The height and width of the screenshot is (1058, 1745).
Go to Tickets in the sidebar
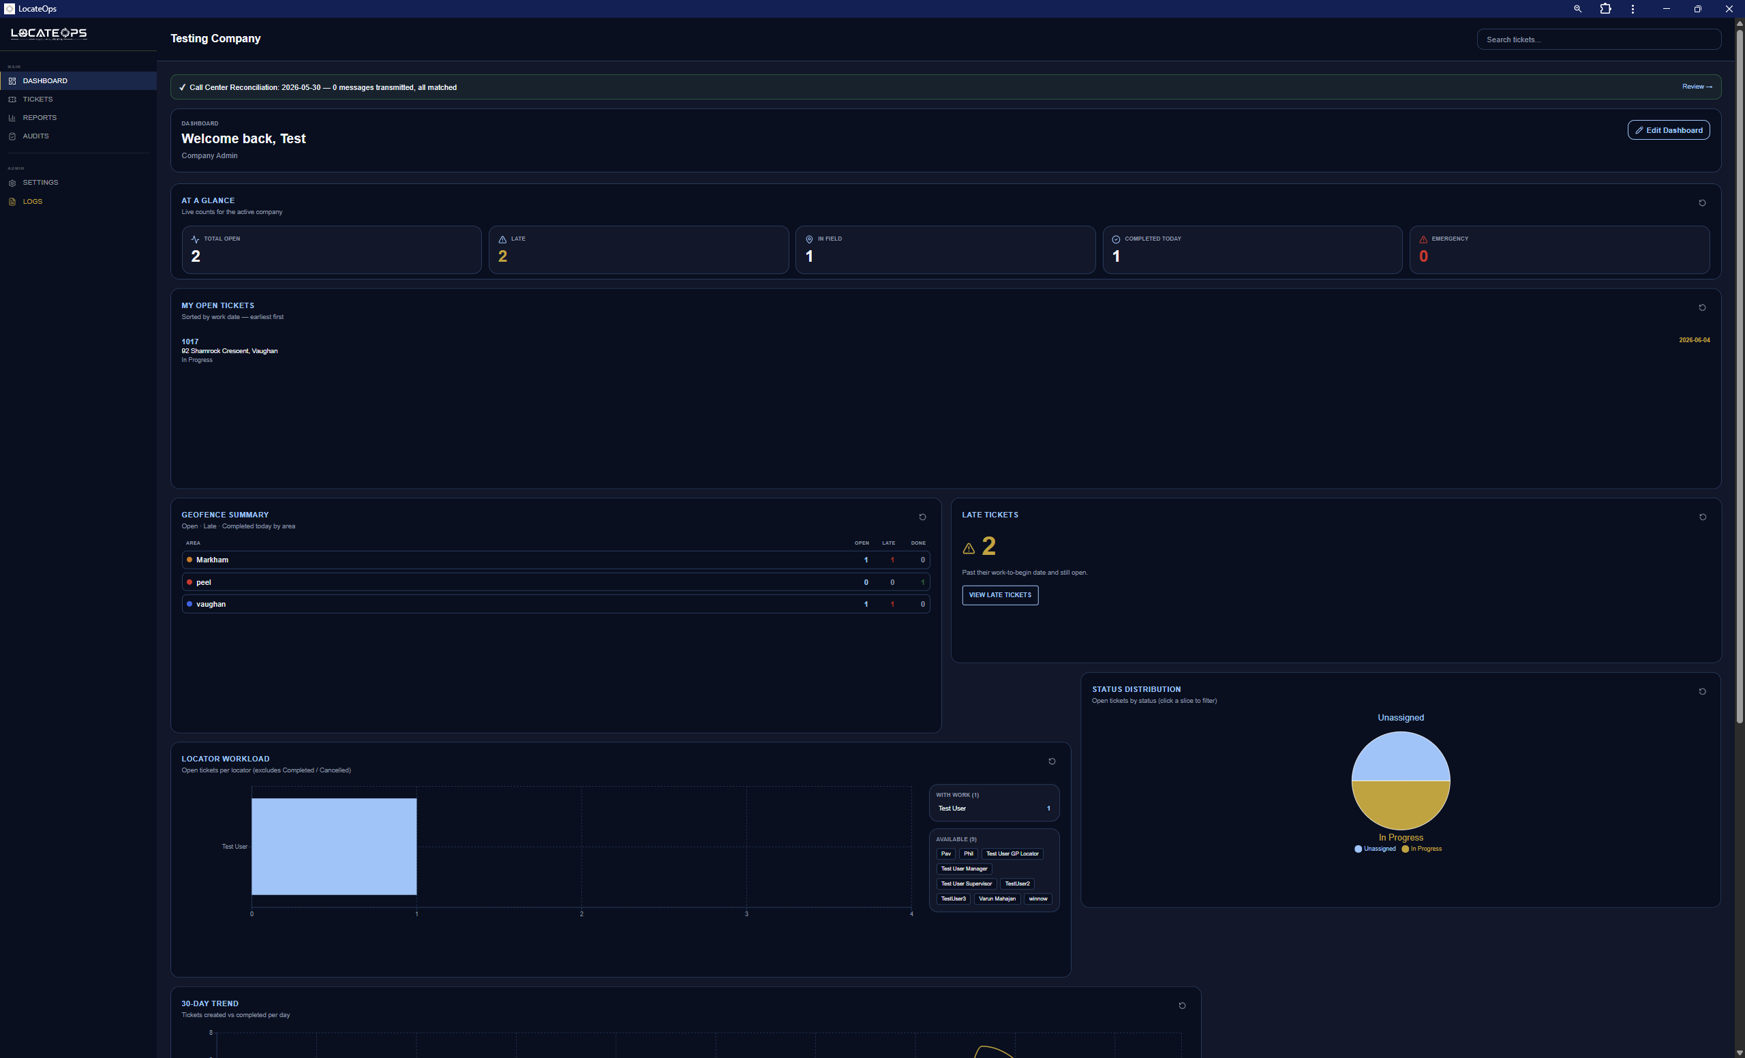pos(78,99)
